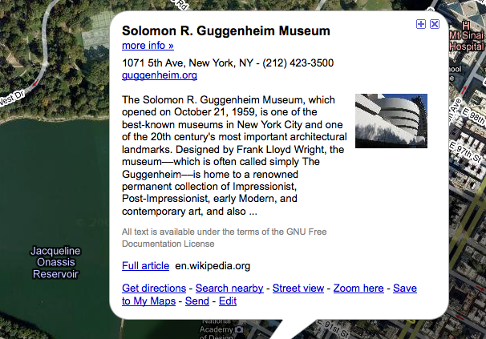Visit the guggenheim.org website link
This screenshot has width=486, height=339.
pyautogui.click(x=159, y=75)
